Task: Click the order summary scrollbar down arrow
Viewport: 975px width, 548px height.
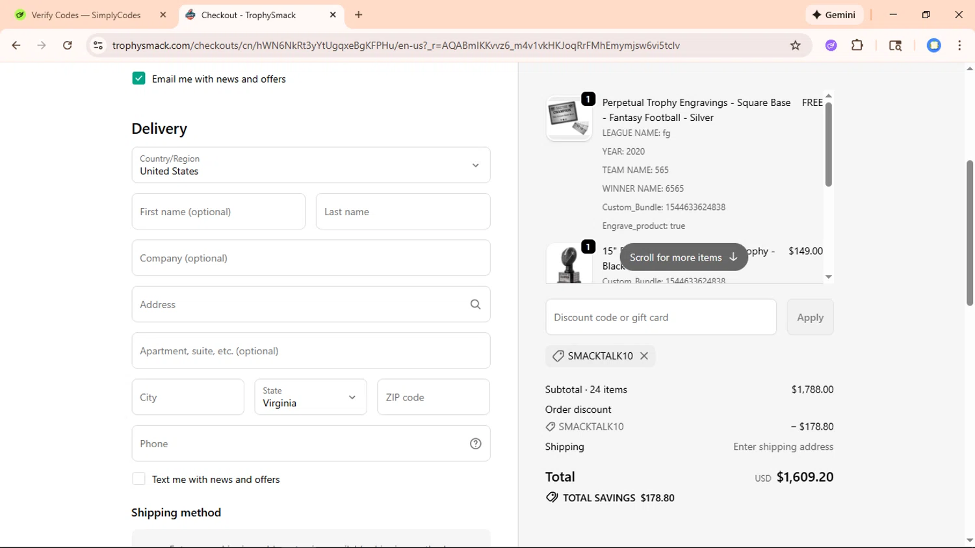Action: (828, 277)
